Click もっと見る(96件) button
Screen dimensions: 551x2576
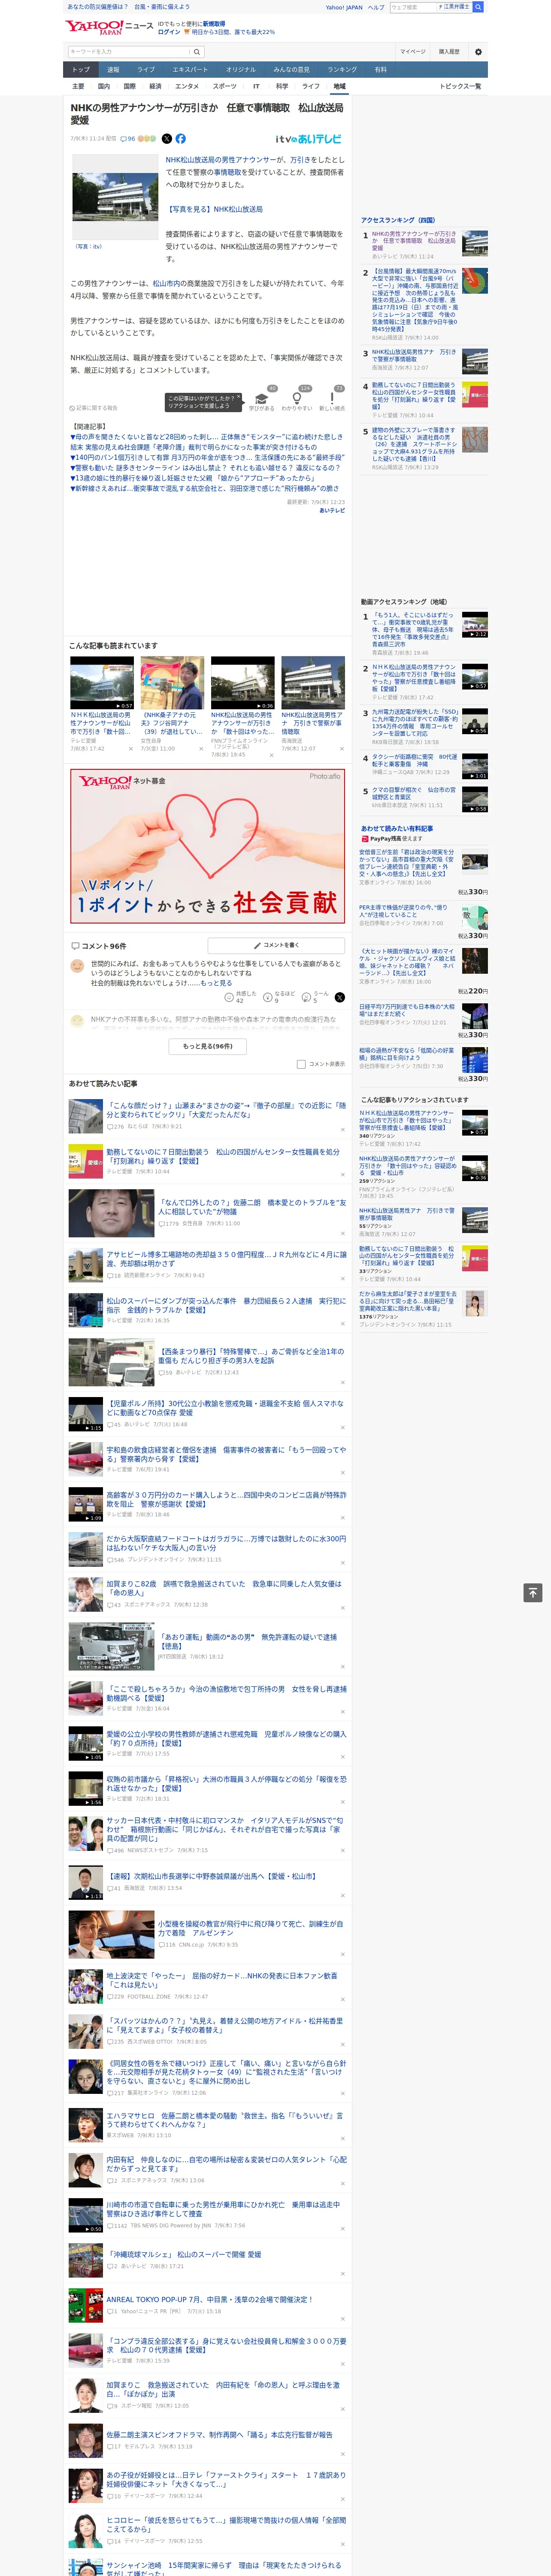coord(208,1046)
